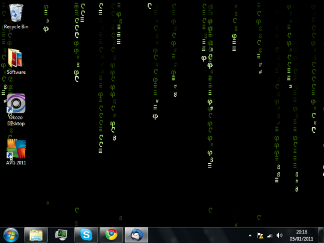Open Action Center flag with warning
This screenshot has width=324, height=243.
pos(260,235)
